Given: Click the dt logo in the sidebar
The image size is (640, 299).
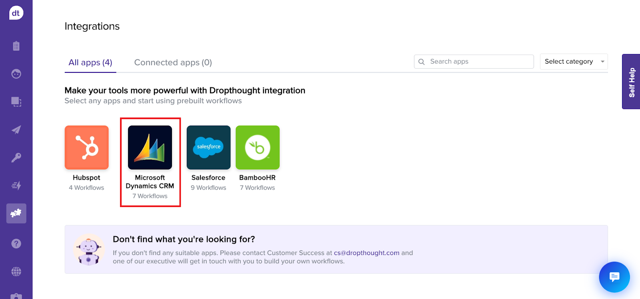Looking at the screenshot, I should click(x=16, y=13).
